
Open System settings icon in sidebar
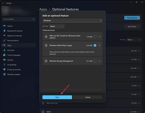point(4,26)
